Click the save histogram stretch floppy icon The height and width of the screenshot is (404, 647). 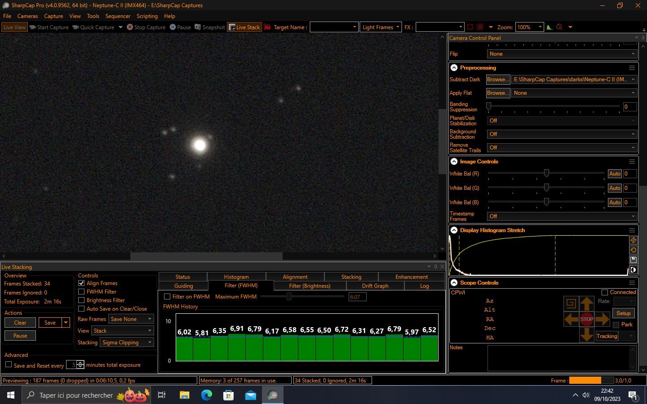pos(634,260)
